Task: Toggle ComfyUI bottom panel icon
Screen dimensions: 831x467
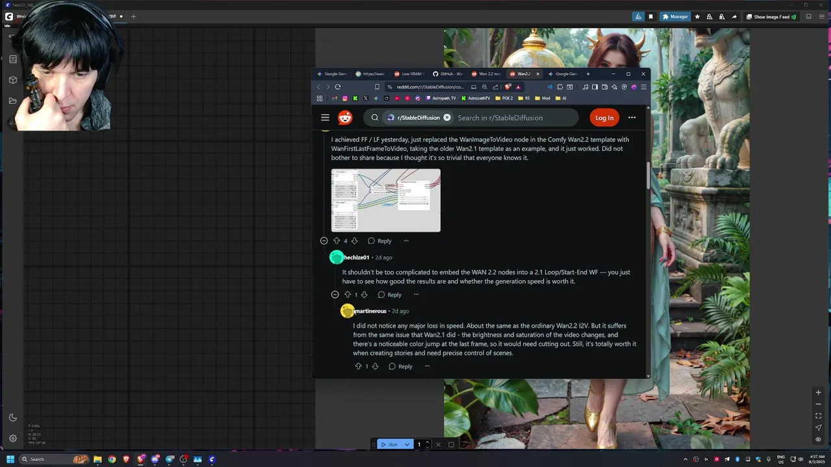Action: [808, 17]
